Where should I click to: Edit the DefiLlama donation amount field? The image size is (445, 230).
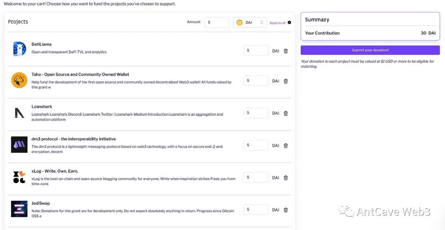pyautogui.click(x=256, y=51)
